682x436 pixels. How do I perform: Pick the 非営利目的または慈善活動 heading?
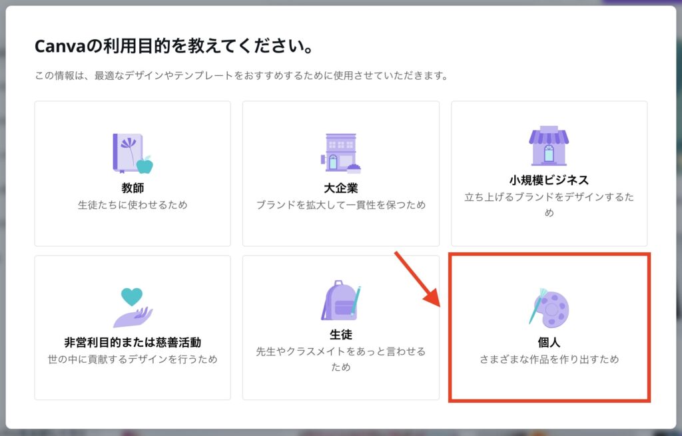click(133, 343)
